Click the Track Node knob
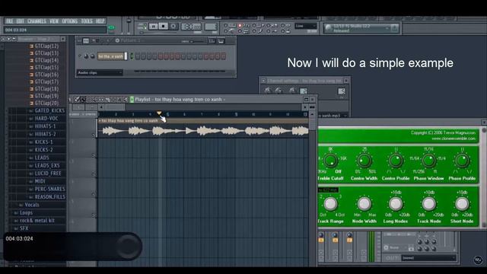The width and height of the screenshot is (487, 274). pyautogui.click(x=428, y=204)
